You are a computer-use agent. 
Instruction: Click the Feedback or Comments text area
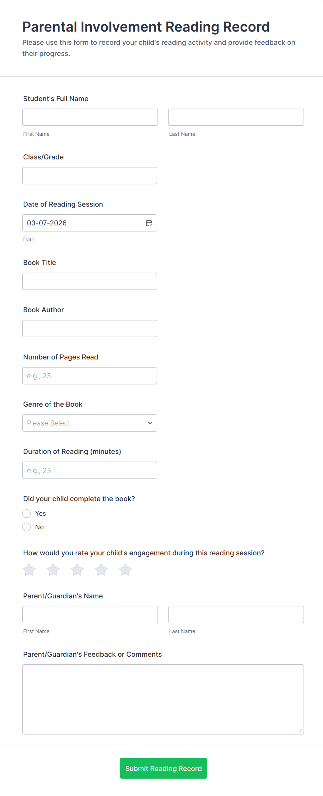coord(163,699)
